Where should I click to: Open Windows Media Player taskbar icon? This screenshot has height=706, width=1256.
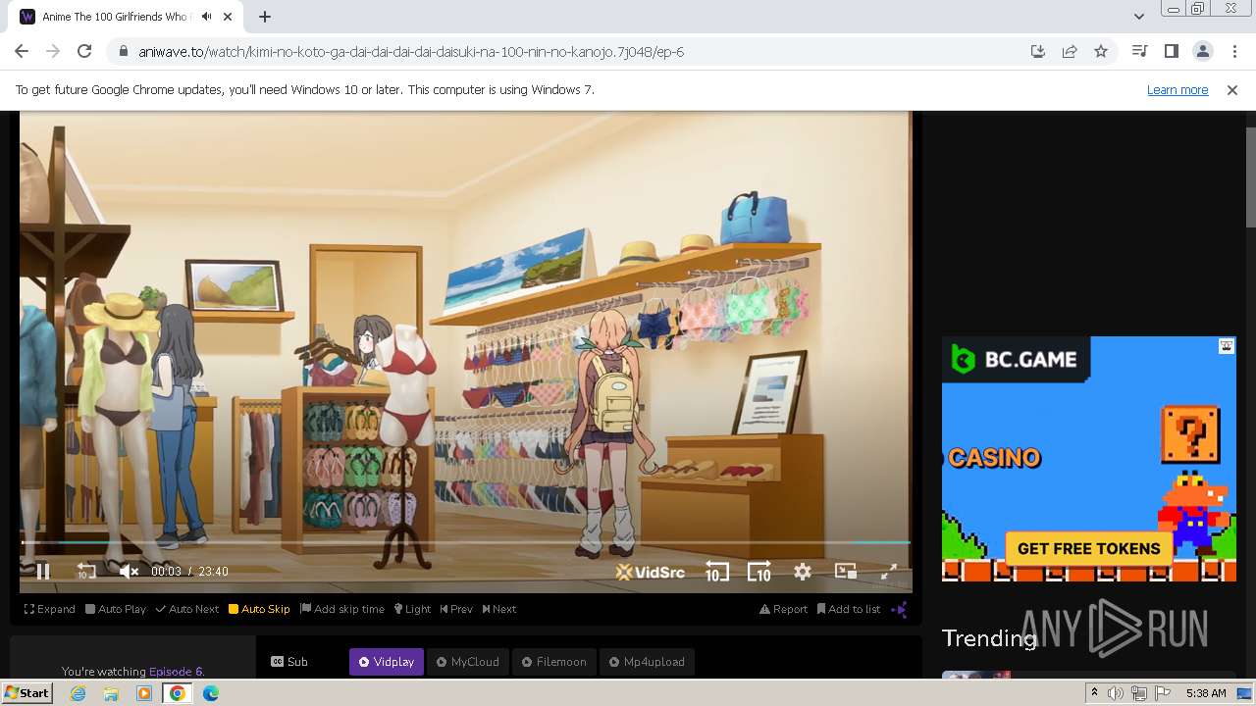tap(144, 693)
